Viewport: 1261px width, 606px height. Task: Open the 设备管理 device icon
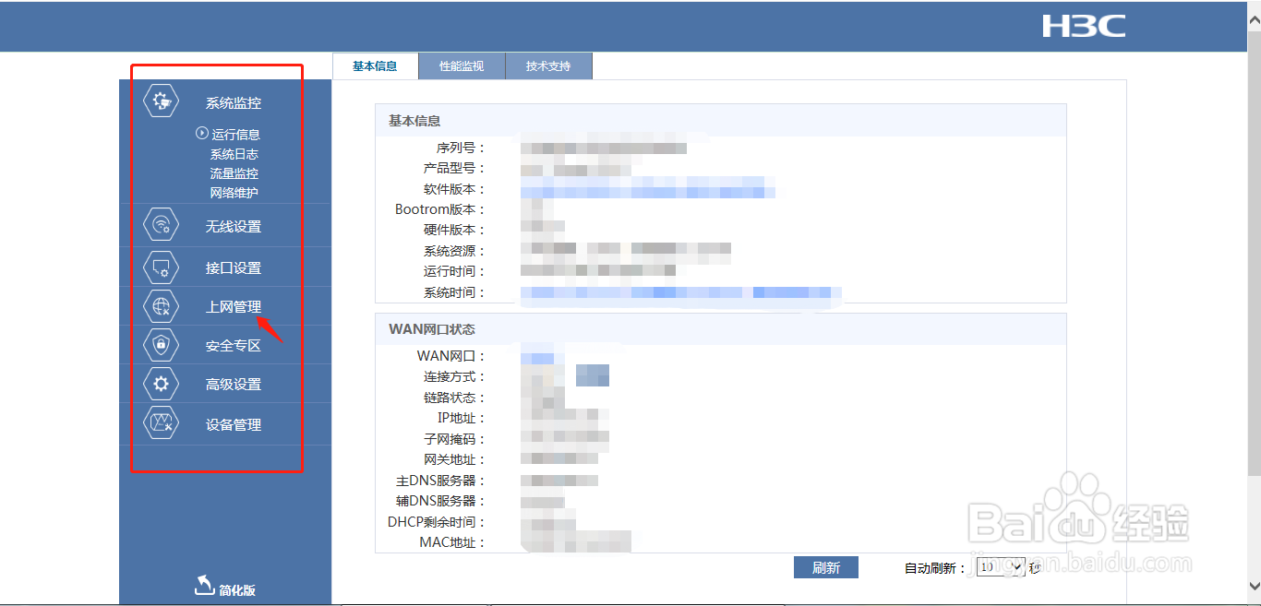[162, 423]
